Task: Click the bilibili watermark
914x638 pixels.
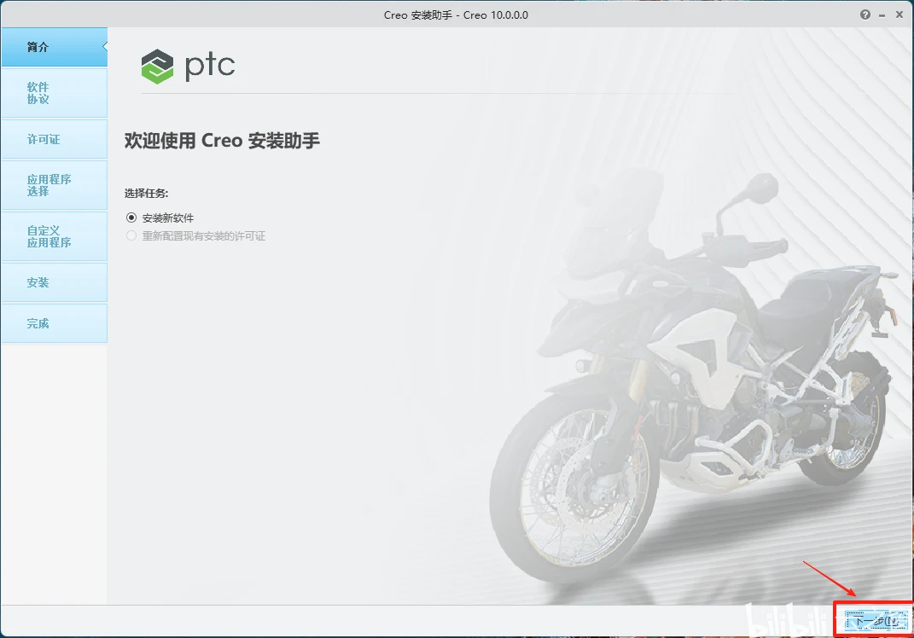Action: point(783,620)
